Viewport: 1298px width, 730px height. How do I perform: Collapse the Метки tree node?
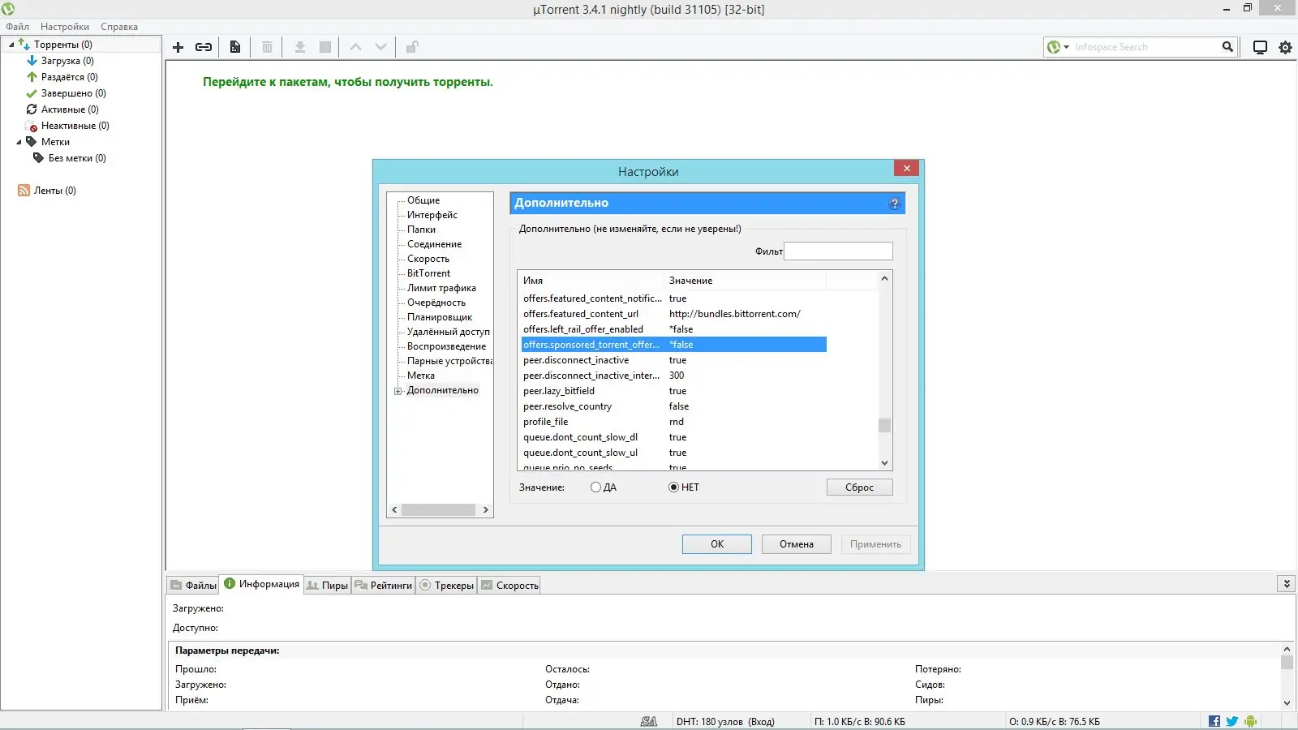[x=19, y=142]
